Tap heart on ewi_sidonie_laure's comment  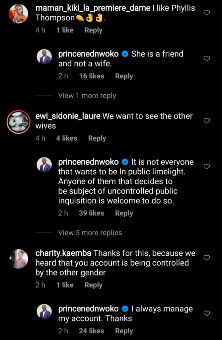point(207,121)
